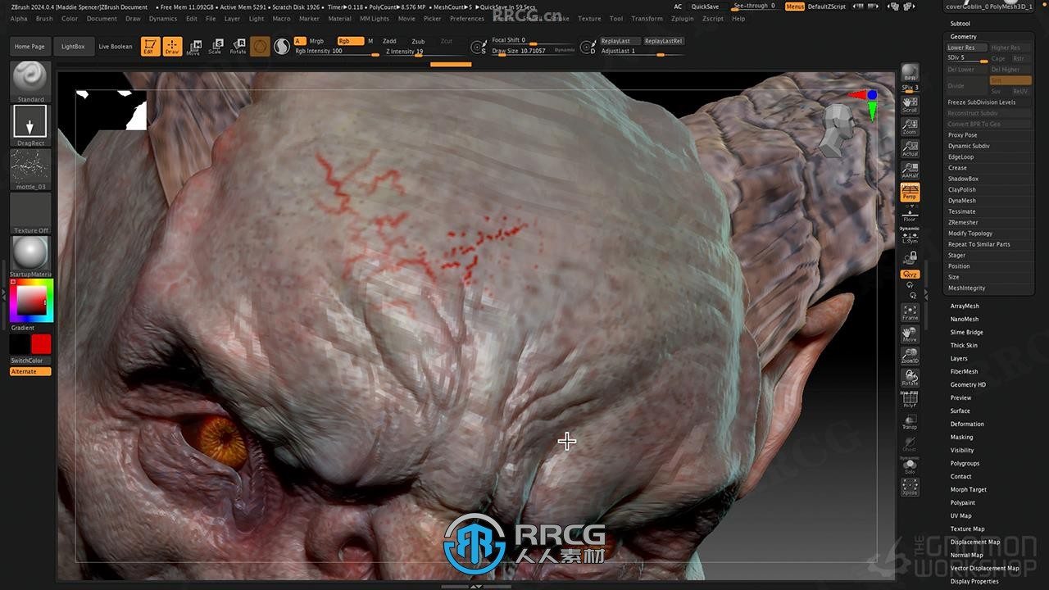Pick a color in the color picker square

[x=31, y=301]
